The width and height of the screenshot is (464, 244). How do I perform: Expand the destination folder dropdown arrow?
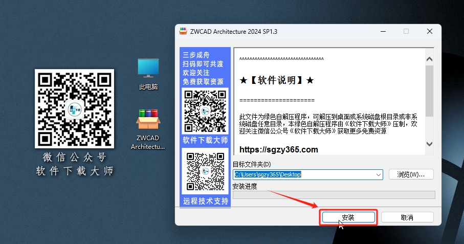click(x=378, y=174)
